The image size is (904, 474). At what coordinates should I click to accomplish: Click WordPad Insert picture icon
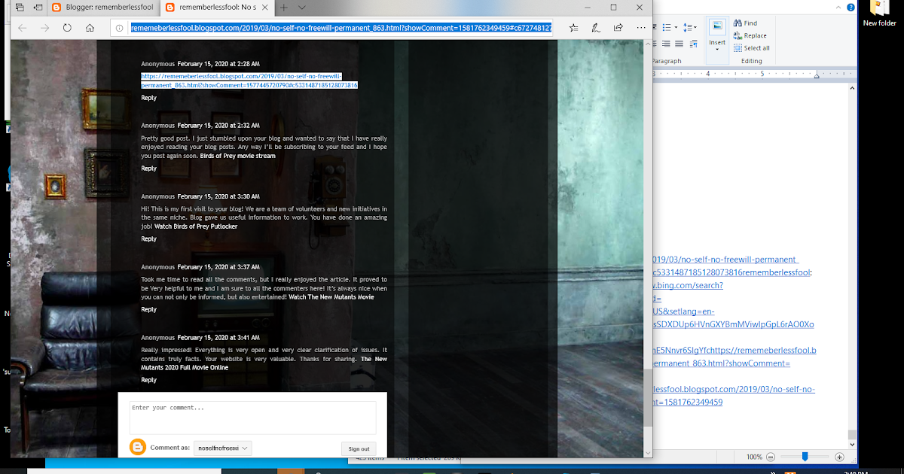point(717,26)
